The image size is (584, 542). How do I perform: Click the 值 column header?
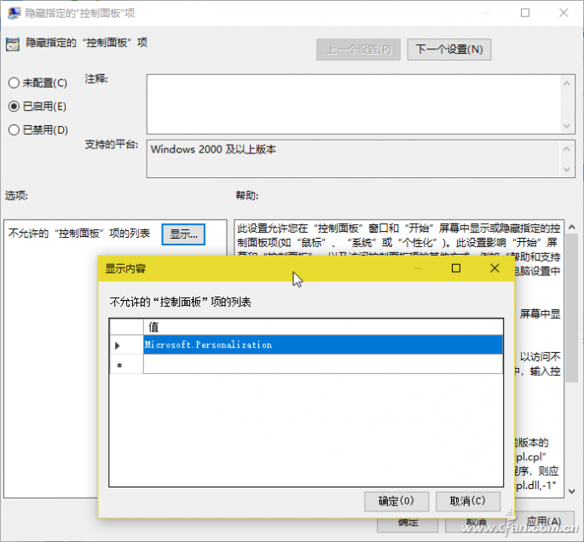[x=322, y=326]
